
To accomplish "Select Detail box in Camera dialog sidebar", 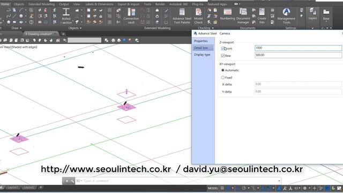I will tap(203, 48).
